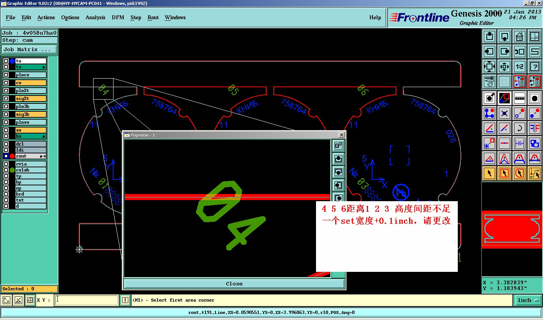The image size is (543, 320).
Task: Toggle display checkbox for layer cslsh
Action: [x=6, y=170]
